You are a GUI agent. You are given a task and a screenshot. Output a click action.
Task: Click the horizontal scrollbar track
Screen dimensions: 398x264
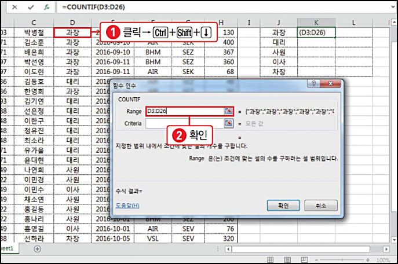[x=301, y=249]
